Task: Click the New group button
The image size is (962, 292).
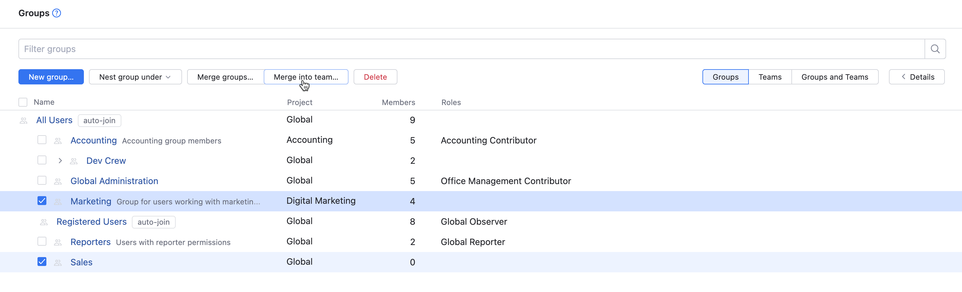Action: point(51,77)
